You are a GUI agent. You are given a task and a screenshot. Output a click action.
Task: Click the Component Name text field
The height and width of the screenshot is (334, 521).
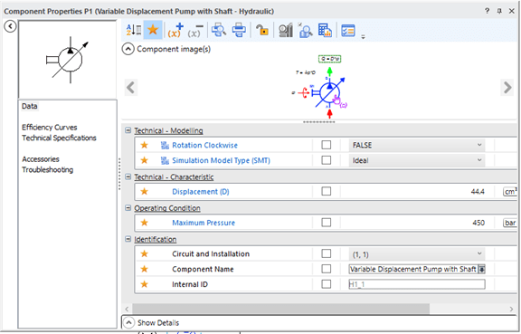(x=413, y=269)
